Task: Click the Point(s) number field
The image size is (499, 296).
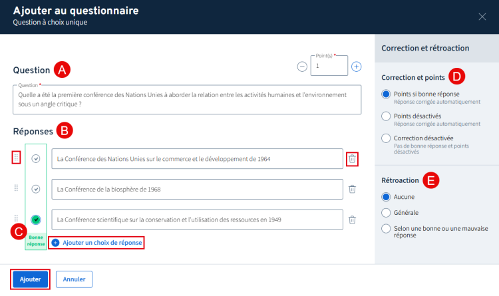Action: (x=329, y=67)
